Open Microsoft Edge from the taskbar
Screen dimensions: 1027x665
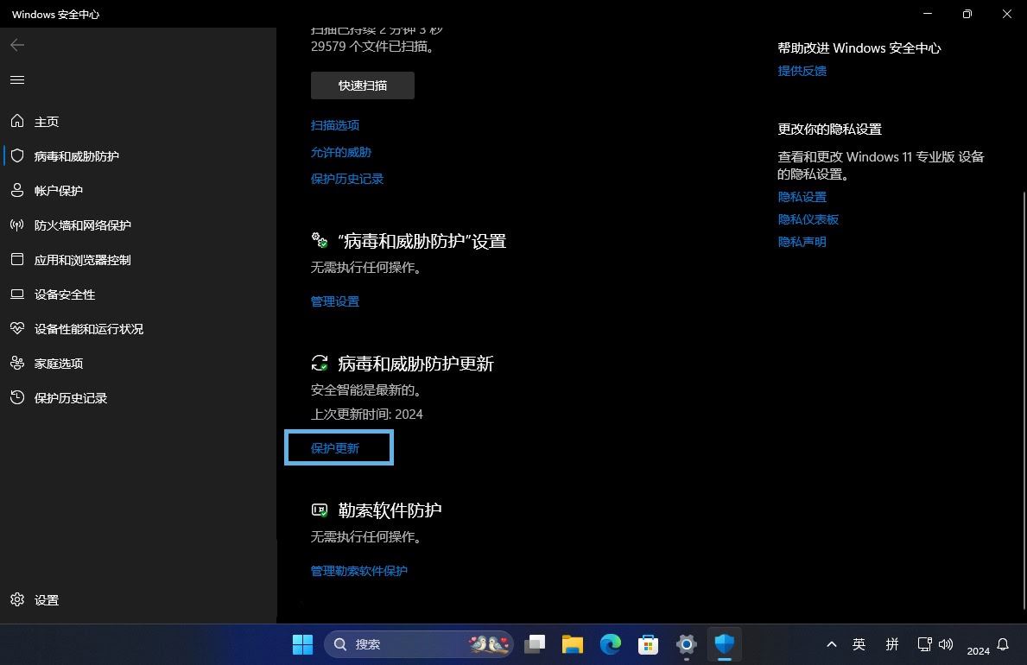[x=611, y=644]
